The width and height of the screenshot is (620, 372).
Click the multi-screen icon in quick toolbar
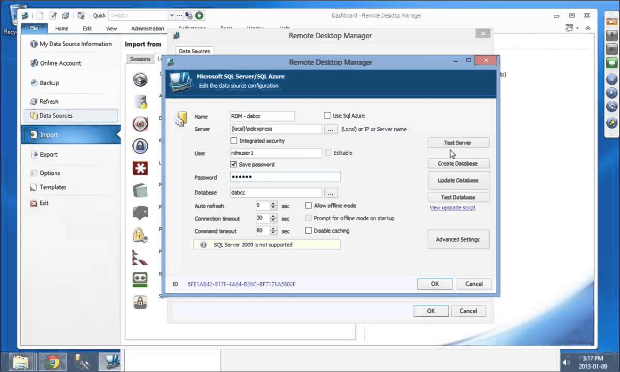[81, 16]
